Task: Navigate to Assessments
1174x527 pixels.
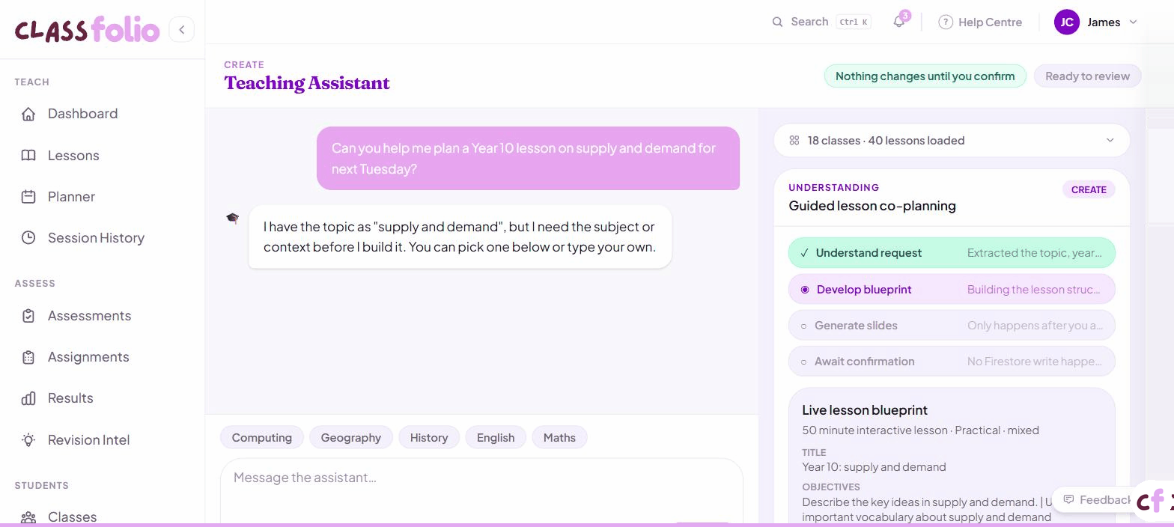Action: click(x=103, y=316)
